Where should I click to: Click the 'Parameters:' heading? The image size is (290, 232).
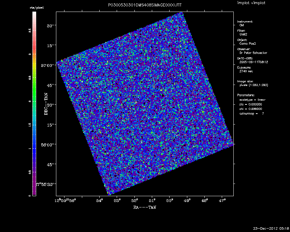246,95
